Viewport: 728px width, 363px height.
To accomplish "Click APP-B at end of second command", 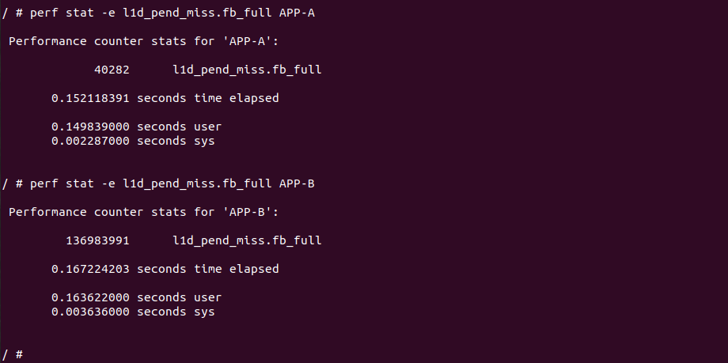I will click(297, 183).
